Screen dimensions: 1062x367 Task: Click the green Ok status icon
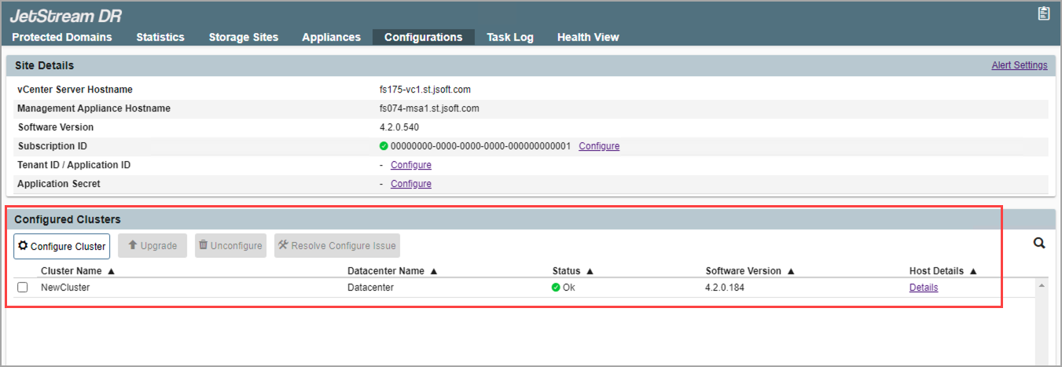556,288
